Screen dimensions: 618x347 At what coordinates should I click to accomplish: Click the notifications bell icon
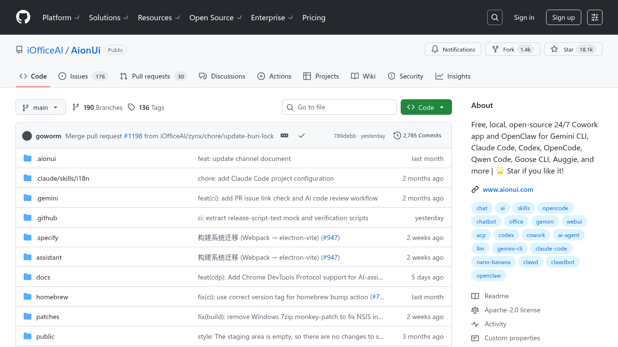tap(435, 49)
